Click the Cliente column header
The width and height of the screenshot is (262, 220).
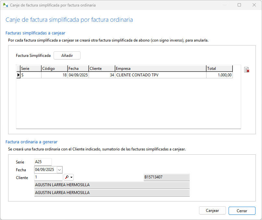point(102,69)
